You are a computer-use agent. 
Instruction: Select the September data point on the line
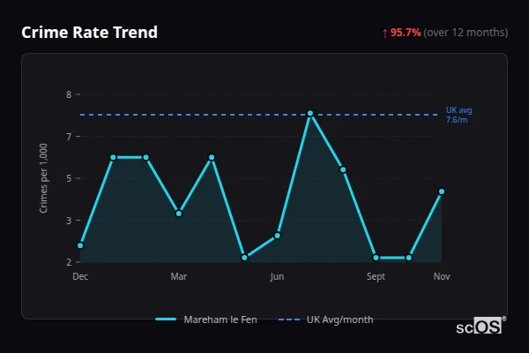pos(376,258)
